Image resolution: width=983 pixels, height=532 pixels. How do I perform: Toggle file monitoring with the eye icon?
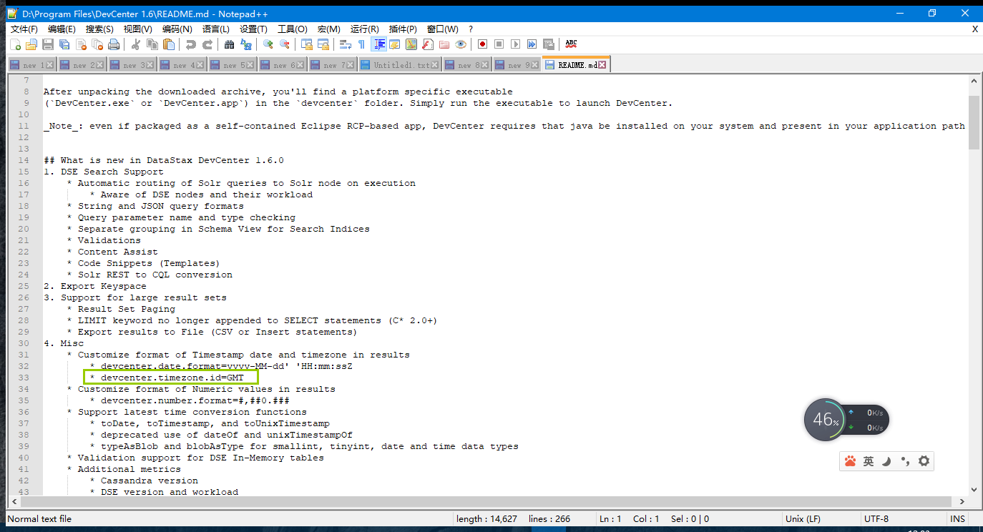coord(461,44)
